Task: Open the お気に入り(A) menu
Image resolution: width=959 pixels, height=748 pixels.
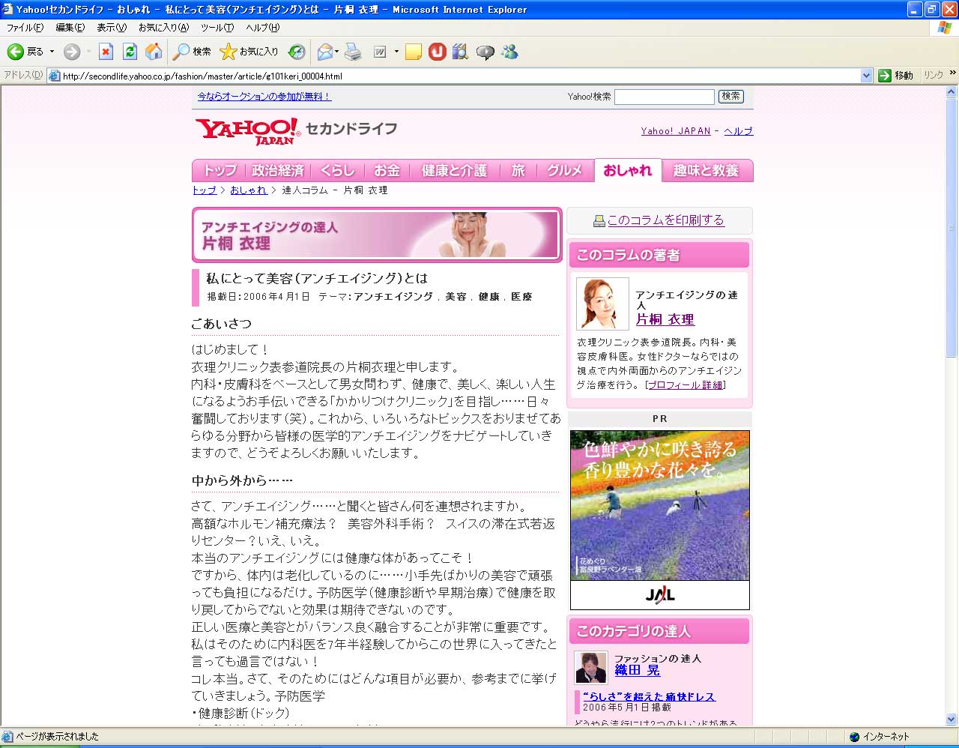Action: click(x=163, y=28)
